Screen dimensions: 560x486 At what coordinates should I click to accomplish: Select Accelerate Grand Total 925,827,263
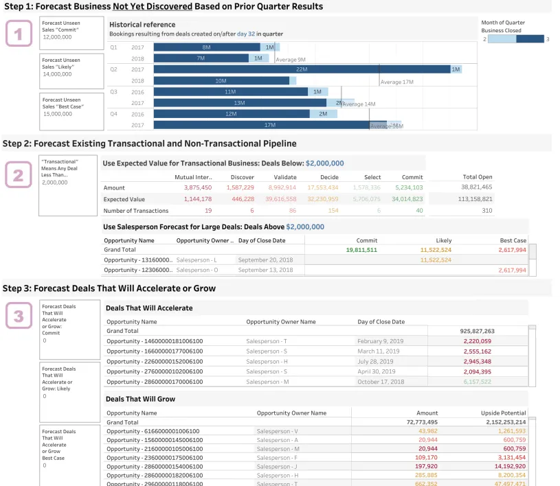coord(477,331)
